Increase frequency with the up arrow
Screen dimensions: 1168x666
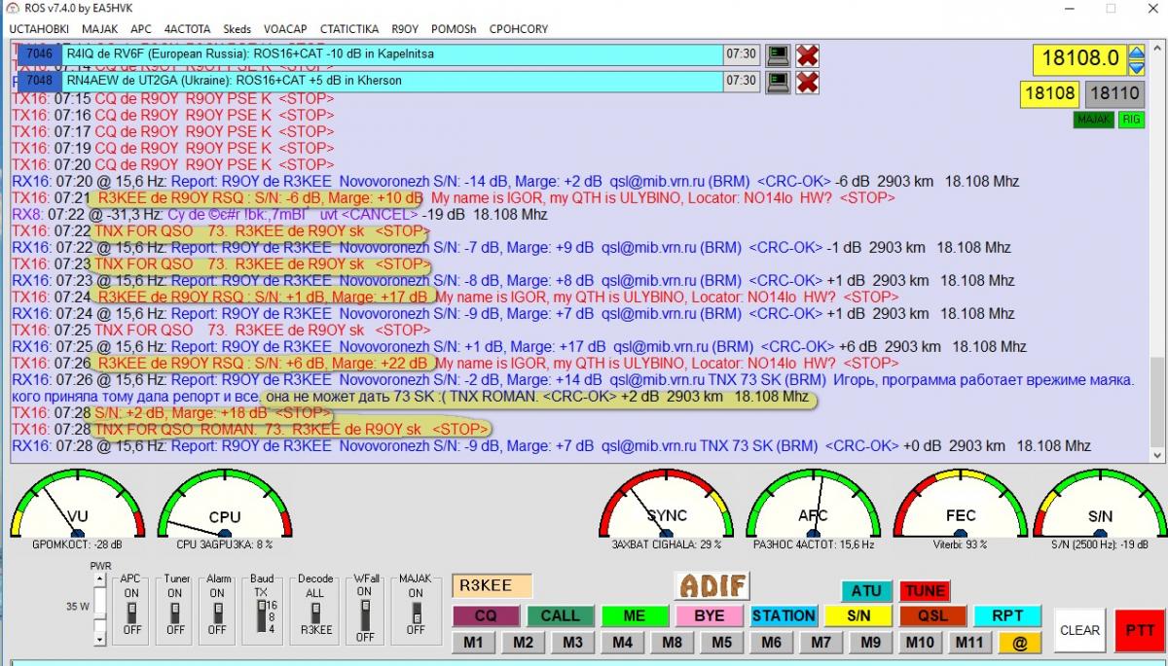1136,52
